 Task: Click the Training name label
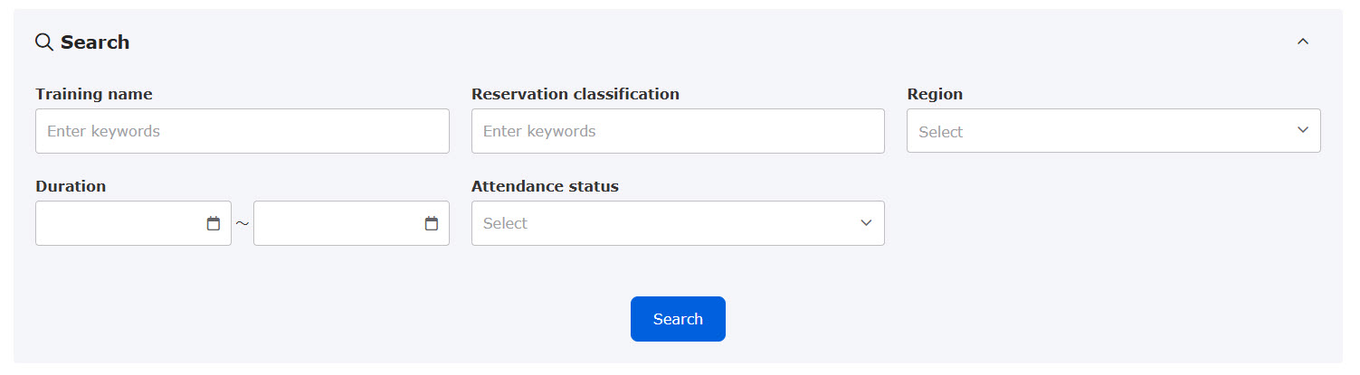tap(94, 94)
